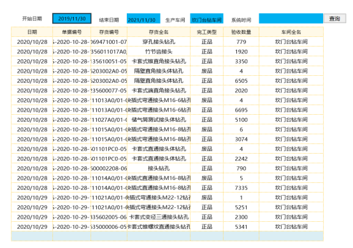353x248 pixels.
Task: Click the 完工类型 column header
Action: tap(206, 32)
